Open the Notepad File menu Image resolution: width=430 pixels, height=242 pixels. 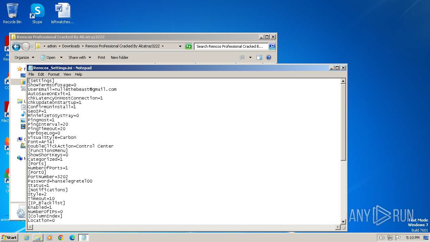coord(31,74)
